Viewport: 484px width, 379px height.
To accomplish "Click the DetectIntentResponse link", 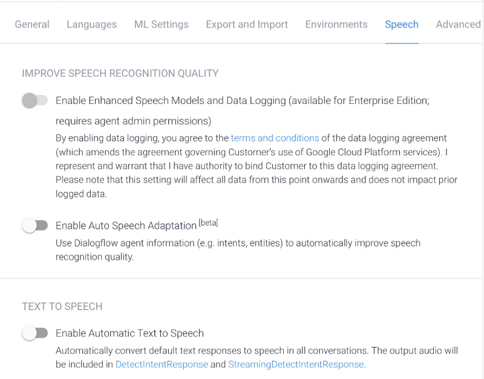I will click(162, 364).
